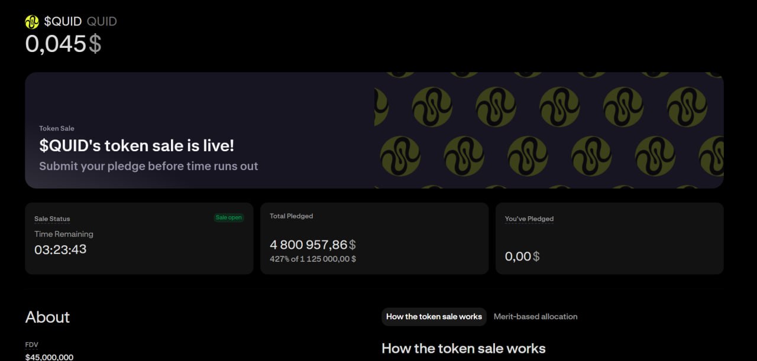The height and width of the screenshot is (361, 757).
Task: Click the Sale open status badge
Action: (x=229, y=217)
